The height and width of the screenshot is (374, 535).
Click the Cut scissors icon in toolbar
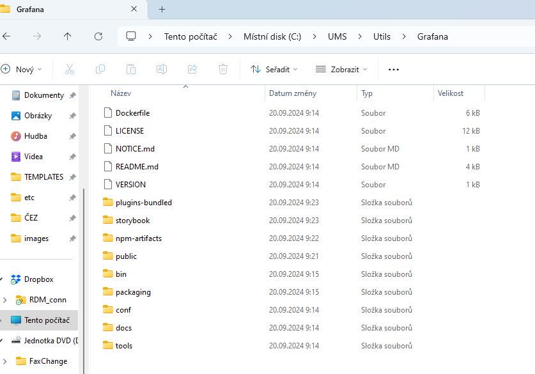(x=70, y=69)
